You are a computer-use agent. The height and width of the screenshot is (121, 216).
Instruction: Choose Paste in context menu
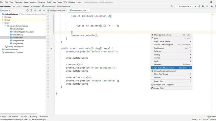coord(171,38)
